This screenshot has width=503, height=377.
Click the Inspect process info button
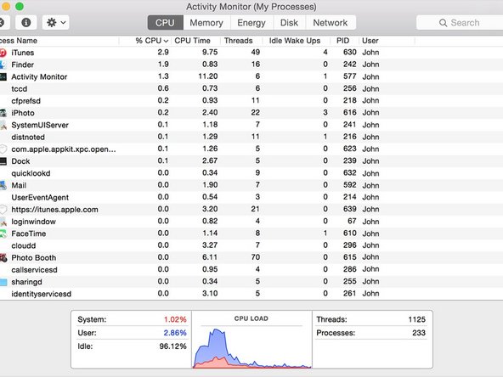[26, 22]
